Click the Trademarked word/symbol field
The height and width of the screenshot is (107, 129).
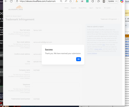pos(56,99)
